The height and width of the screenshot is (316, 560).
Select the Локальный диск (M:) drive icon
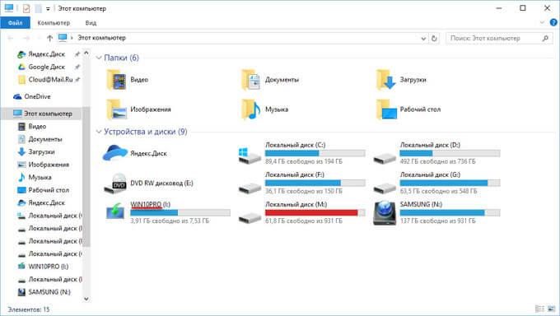coord(250,217)
